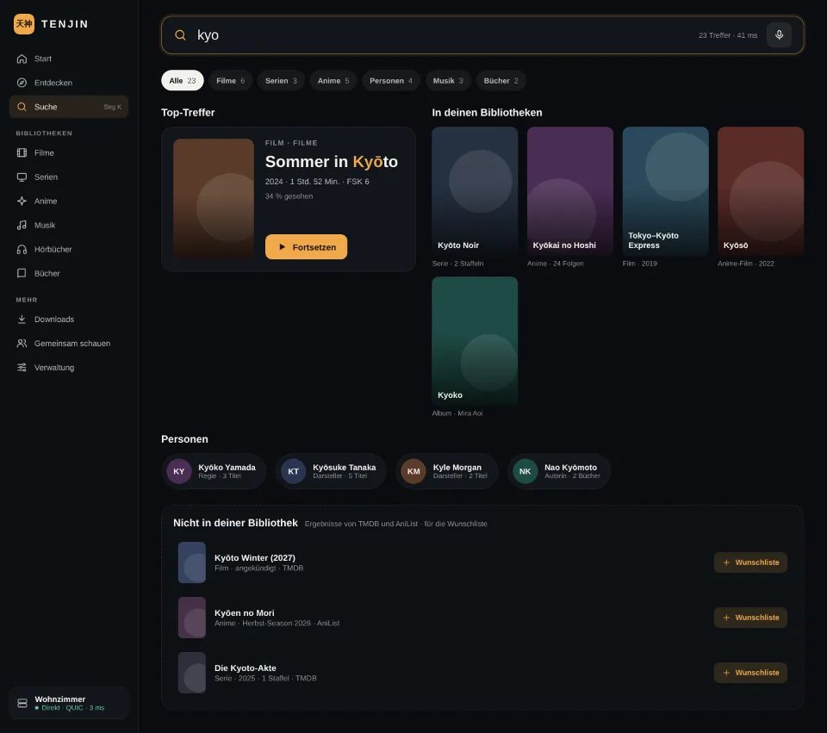Switch to the Serien filter tab
Viewport: 827px width, 733px height.
click(x=281, y=81)
